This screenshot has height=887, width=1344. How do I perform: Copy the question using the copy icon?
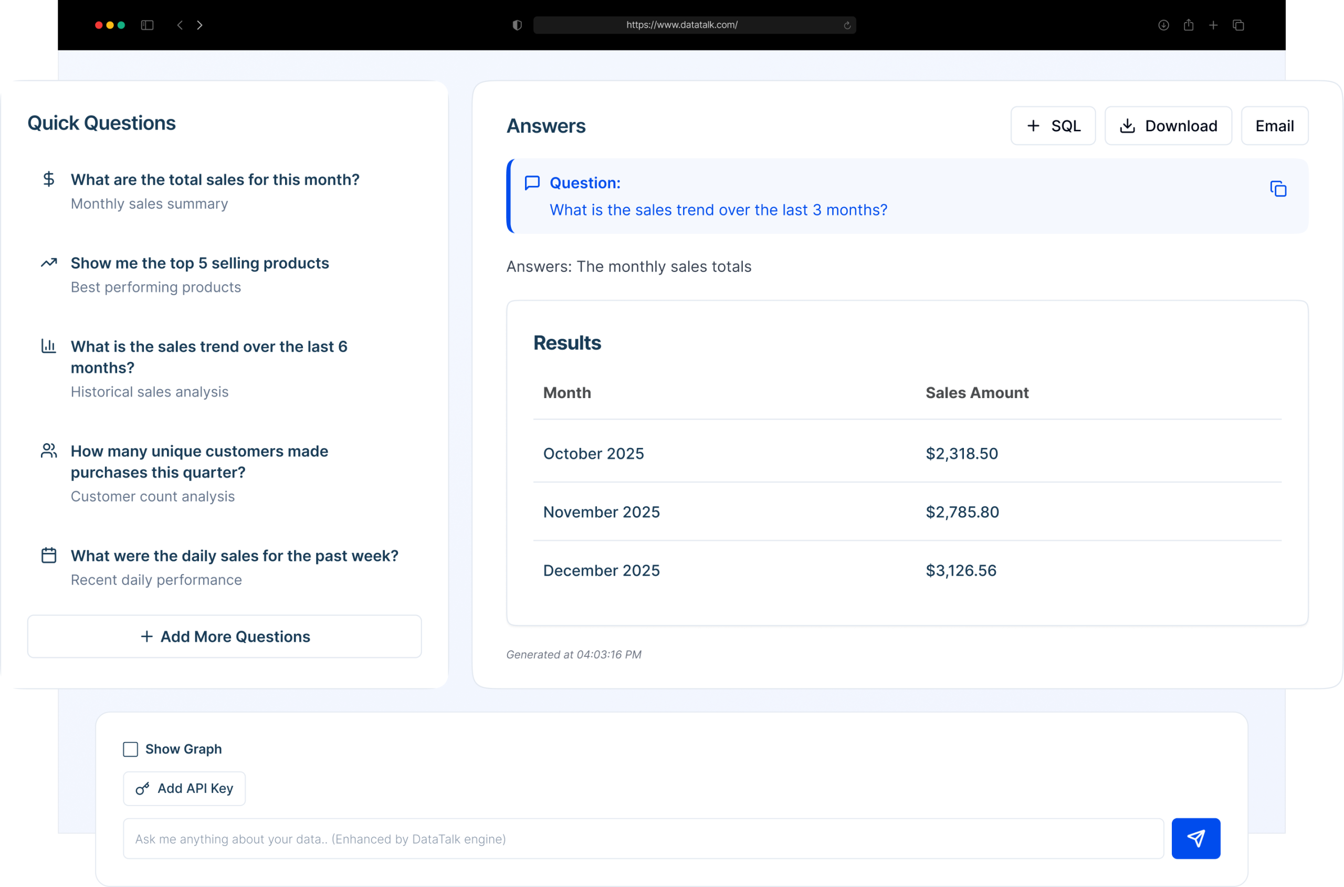[x=1277, y=189]
